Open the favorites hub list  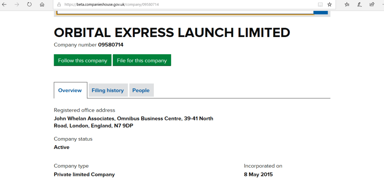[347, 4]
